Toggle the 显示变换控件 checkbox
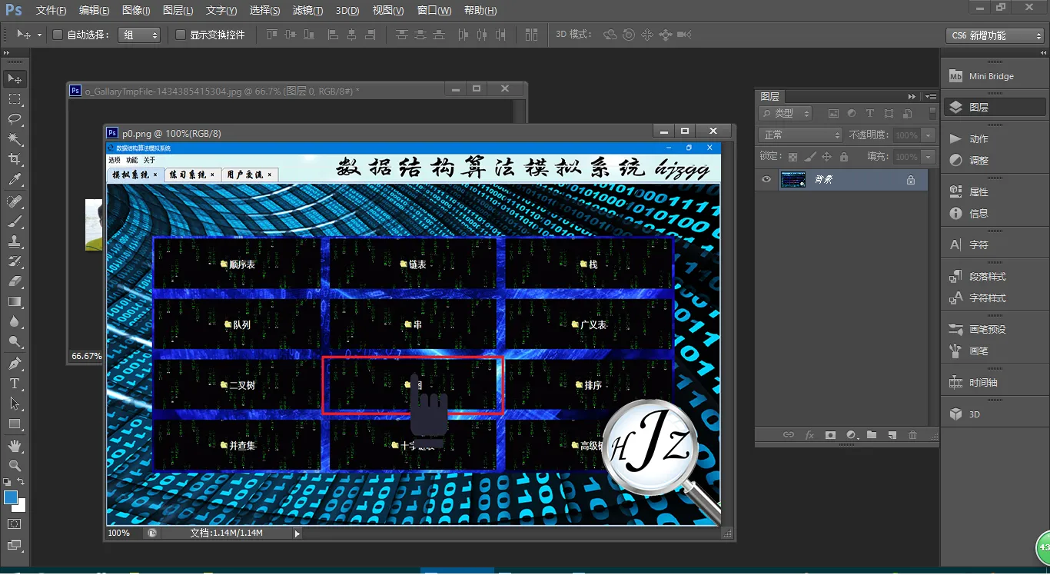This screenshot has width=1050, height=575. coord(181,35)
